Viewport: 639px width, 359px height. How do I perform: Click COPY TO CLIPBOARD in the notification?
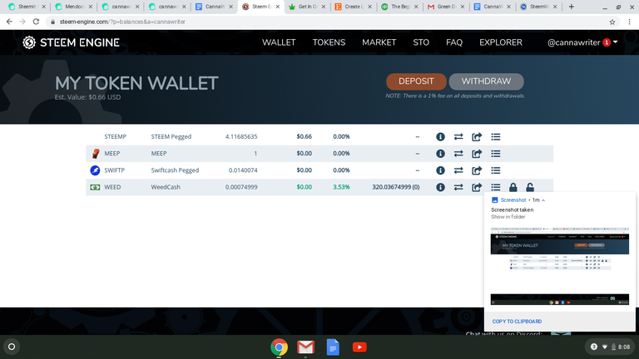tap(517, 322)
